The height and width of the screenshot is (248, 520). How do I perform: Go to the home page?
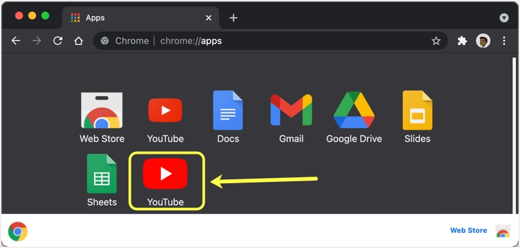pyautogui.click(x=78, y=41)
